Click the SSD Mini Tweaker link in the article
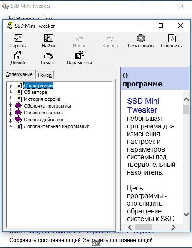This screenshot has width=192, height=248. (143, 105)
